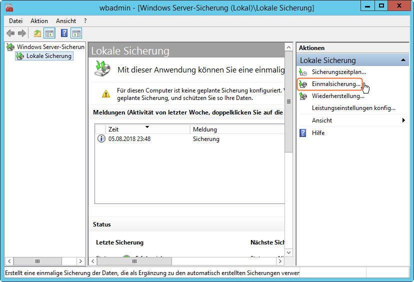The width and height of the screenshot is (414, 282).
Task: Click the Letzte Sicherung heading
Action: tap(119, 242)
